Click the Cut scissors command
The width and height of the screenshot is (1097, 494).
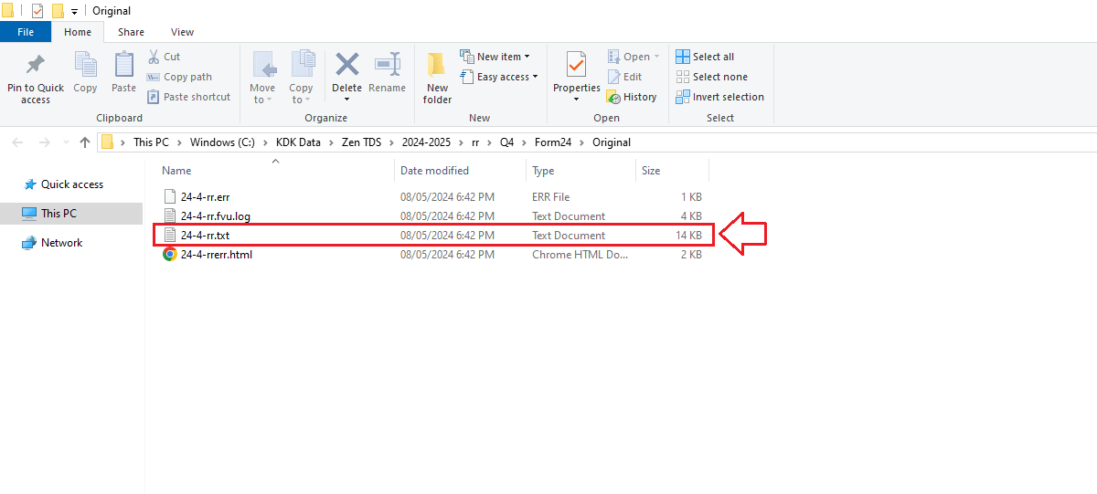tap(163, 57)
